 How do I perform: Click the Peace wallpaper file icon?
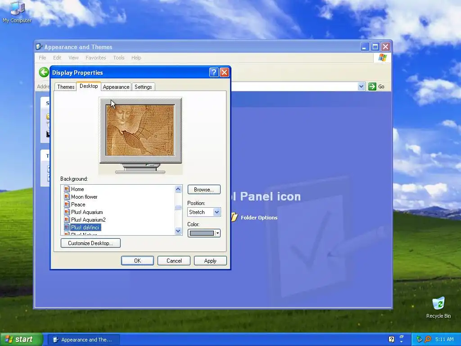click(67, 204)
